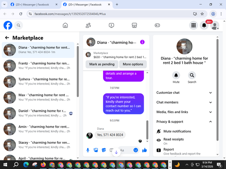Collapse Privacy & support section

click(x=184, y=122)
